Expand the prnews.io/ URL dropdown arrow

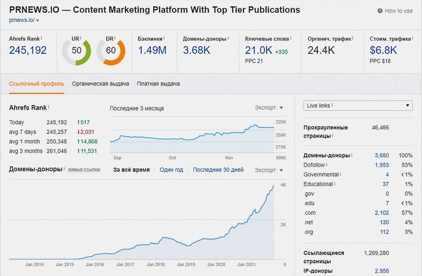point(38,21)
